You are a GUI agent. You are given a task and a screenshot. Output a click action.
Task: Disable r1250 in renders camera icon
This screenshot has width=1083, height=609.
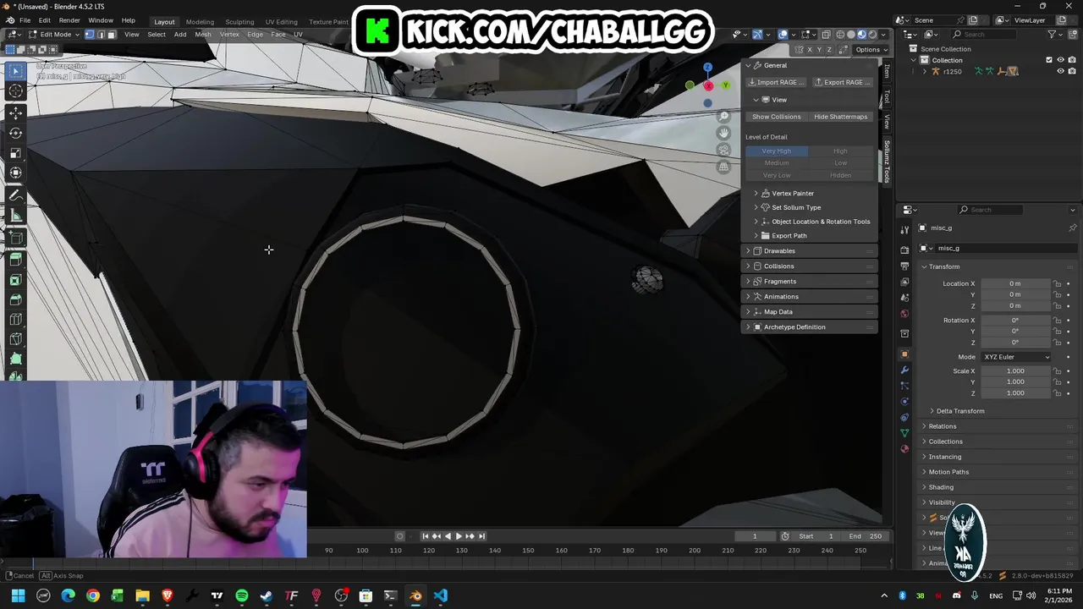(1072, 71)
